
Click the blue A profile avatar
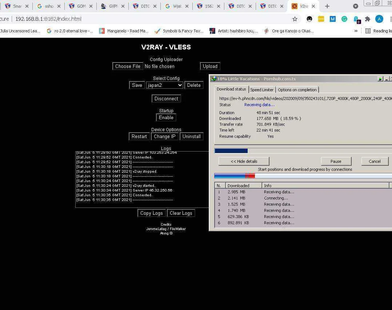(x=379, y=19)
